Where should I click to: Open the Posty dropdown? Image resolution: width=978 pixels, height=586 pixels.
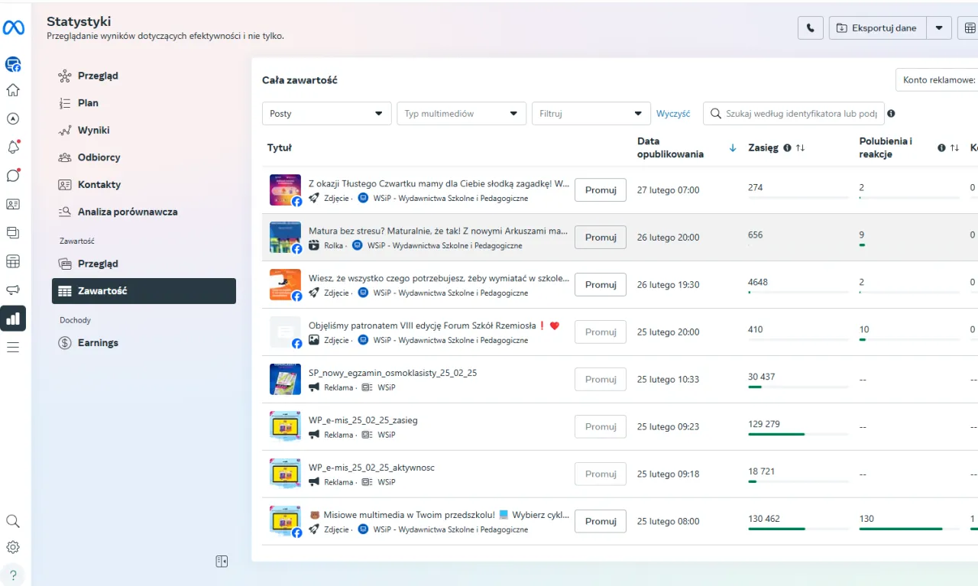coord(326,114)
